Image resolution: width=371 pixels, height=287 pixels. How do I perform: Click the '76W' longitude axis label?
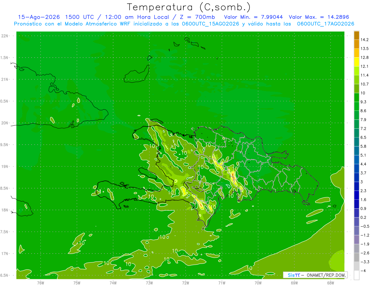41,283
